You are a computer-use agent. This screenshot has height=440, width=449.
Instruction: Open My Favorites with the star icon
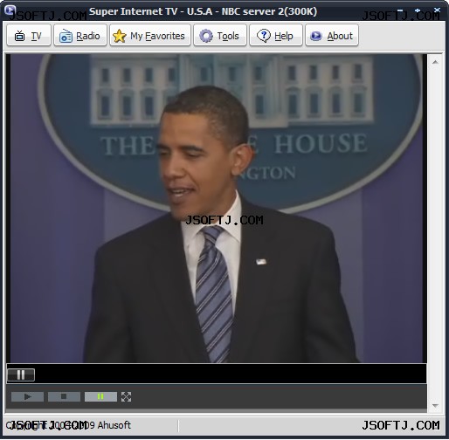click(150, 36)
